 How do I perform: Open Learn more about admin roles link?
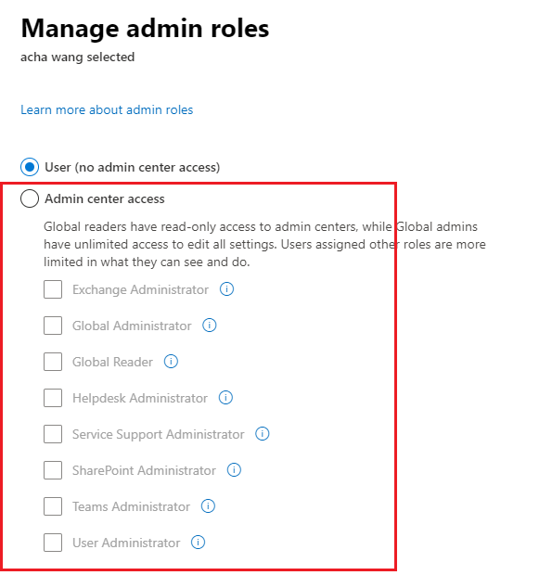[107, 109]
